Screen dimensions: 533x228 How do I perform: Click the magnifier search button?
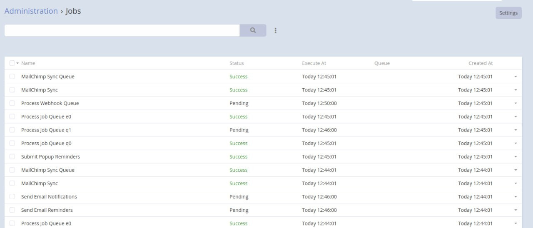coord(253,30)
